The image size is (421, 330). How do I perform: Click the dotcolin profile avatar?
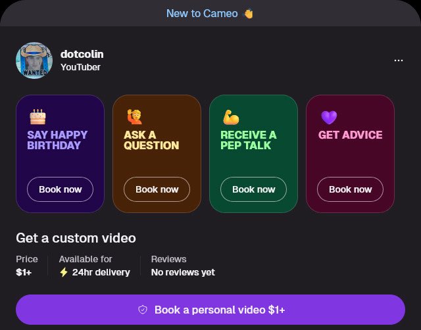(34, 60)
